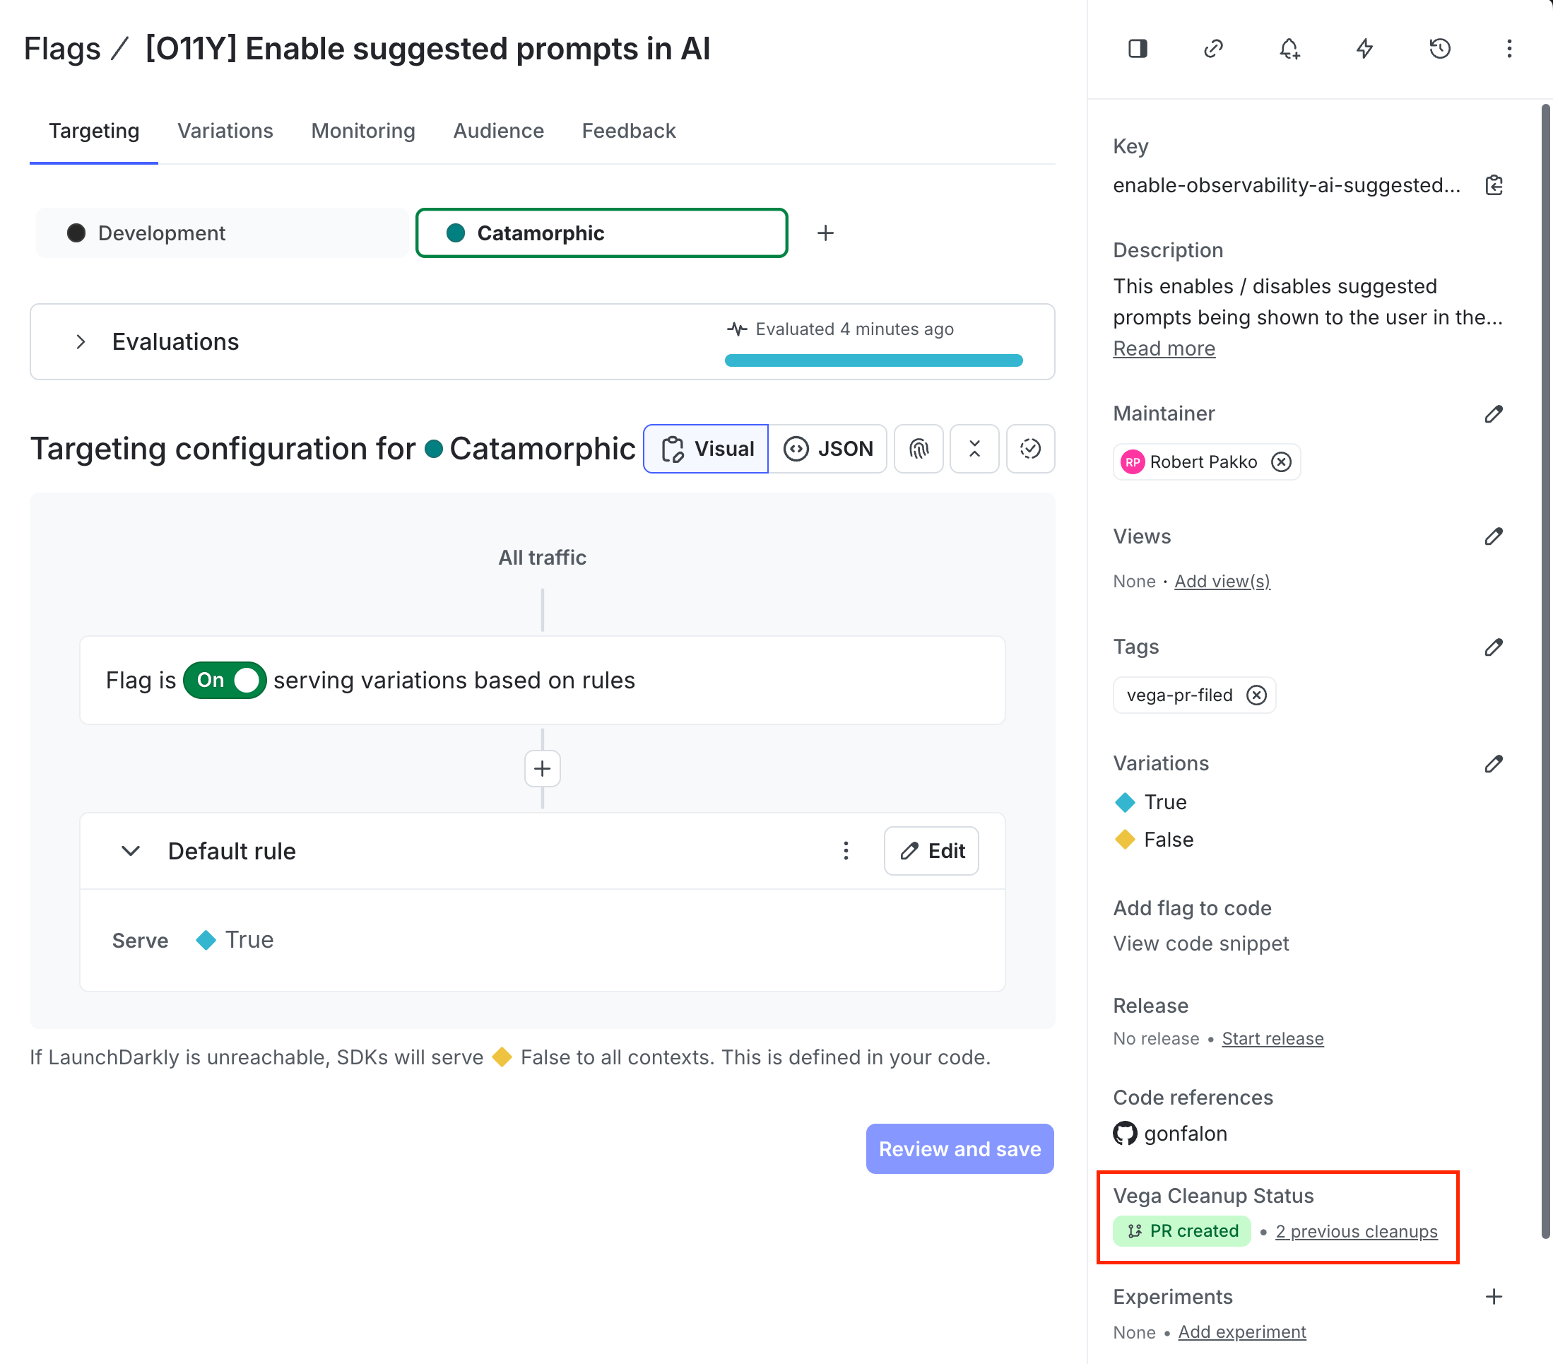1553x1364 pixels.
Task: Switch to the Variations tab
Action: 225,131
